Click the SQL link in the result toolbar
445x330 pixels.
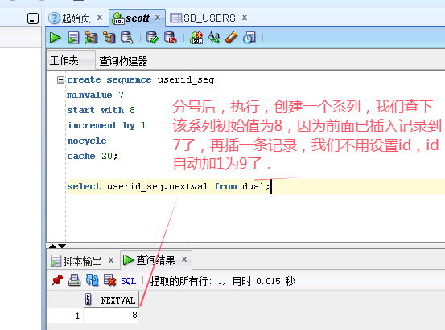click(x=128, y=281)
